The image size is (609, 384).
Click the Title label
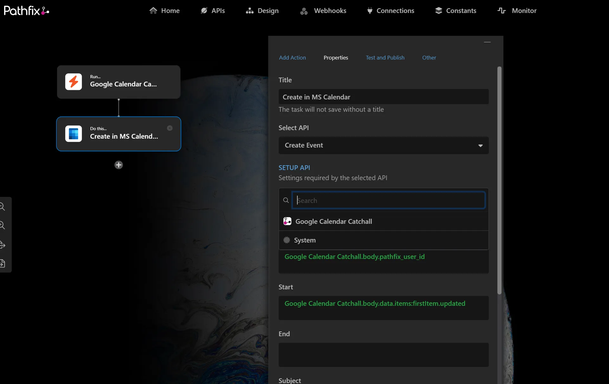point(285,80)
